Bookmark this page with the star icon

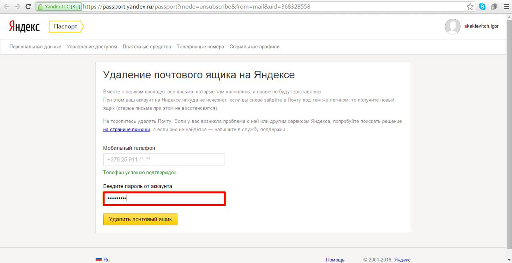coord(470,7)
